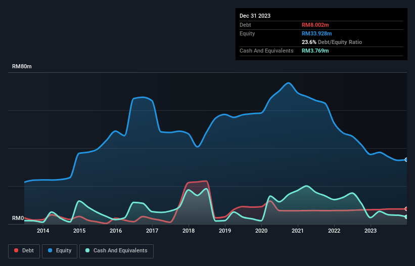Click the RM3.769m cash value
415x266 pixels.
pos(315,51)
